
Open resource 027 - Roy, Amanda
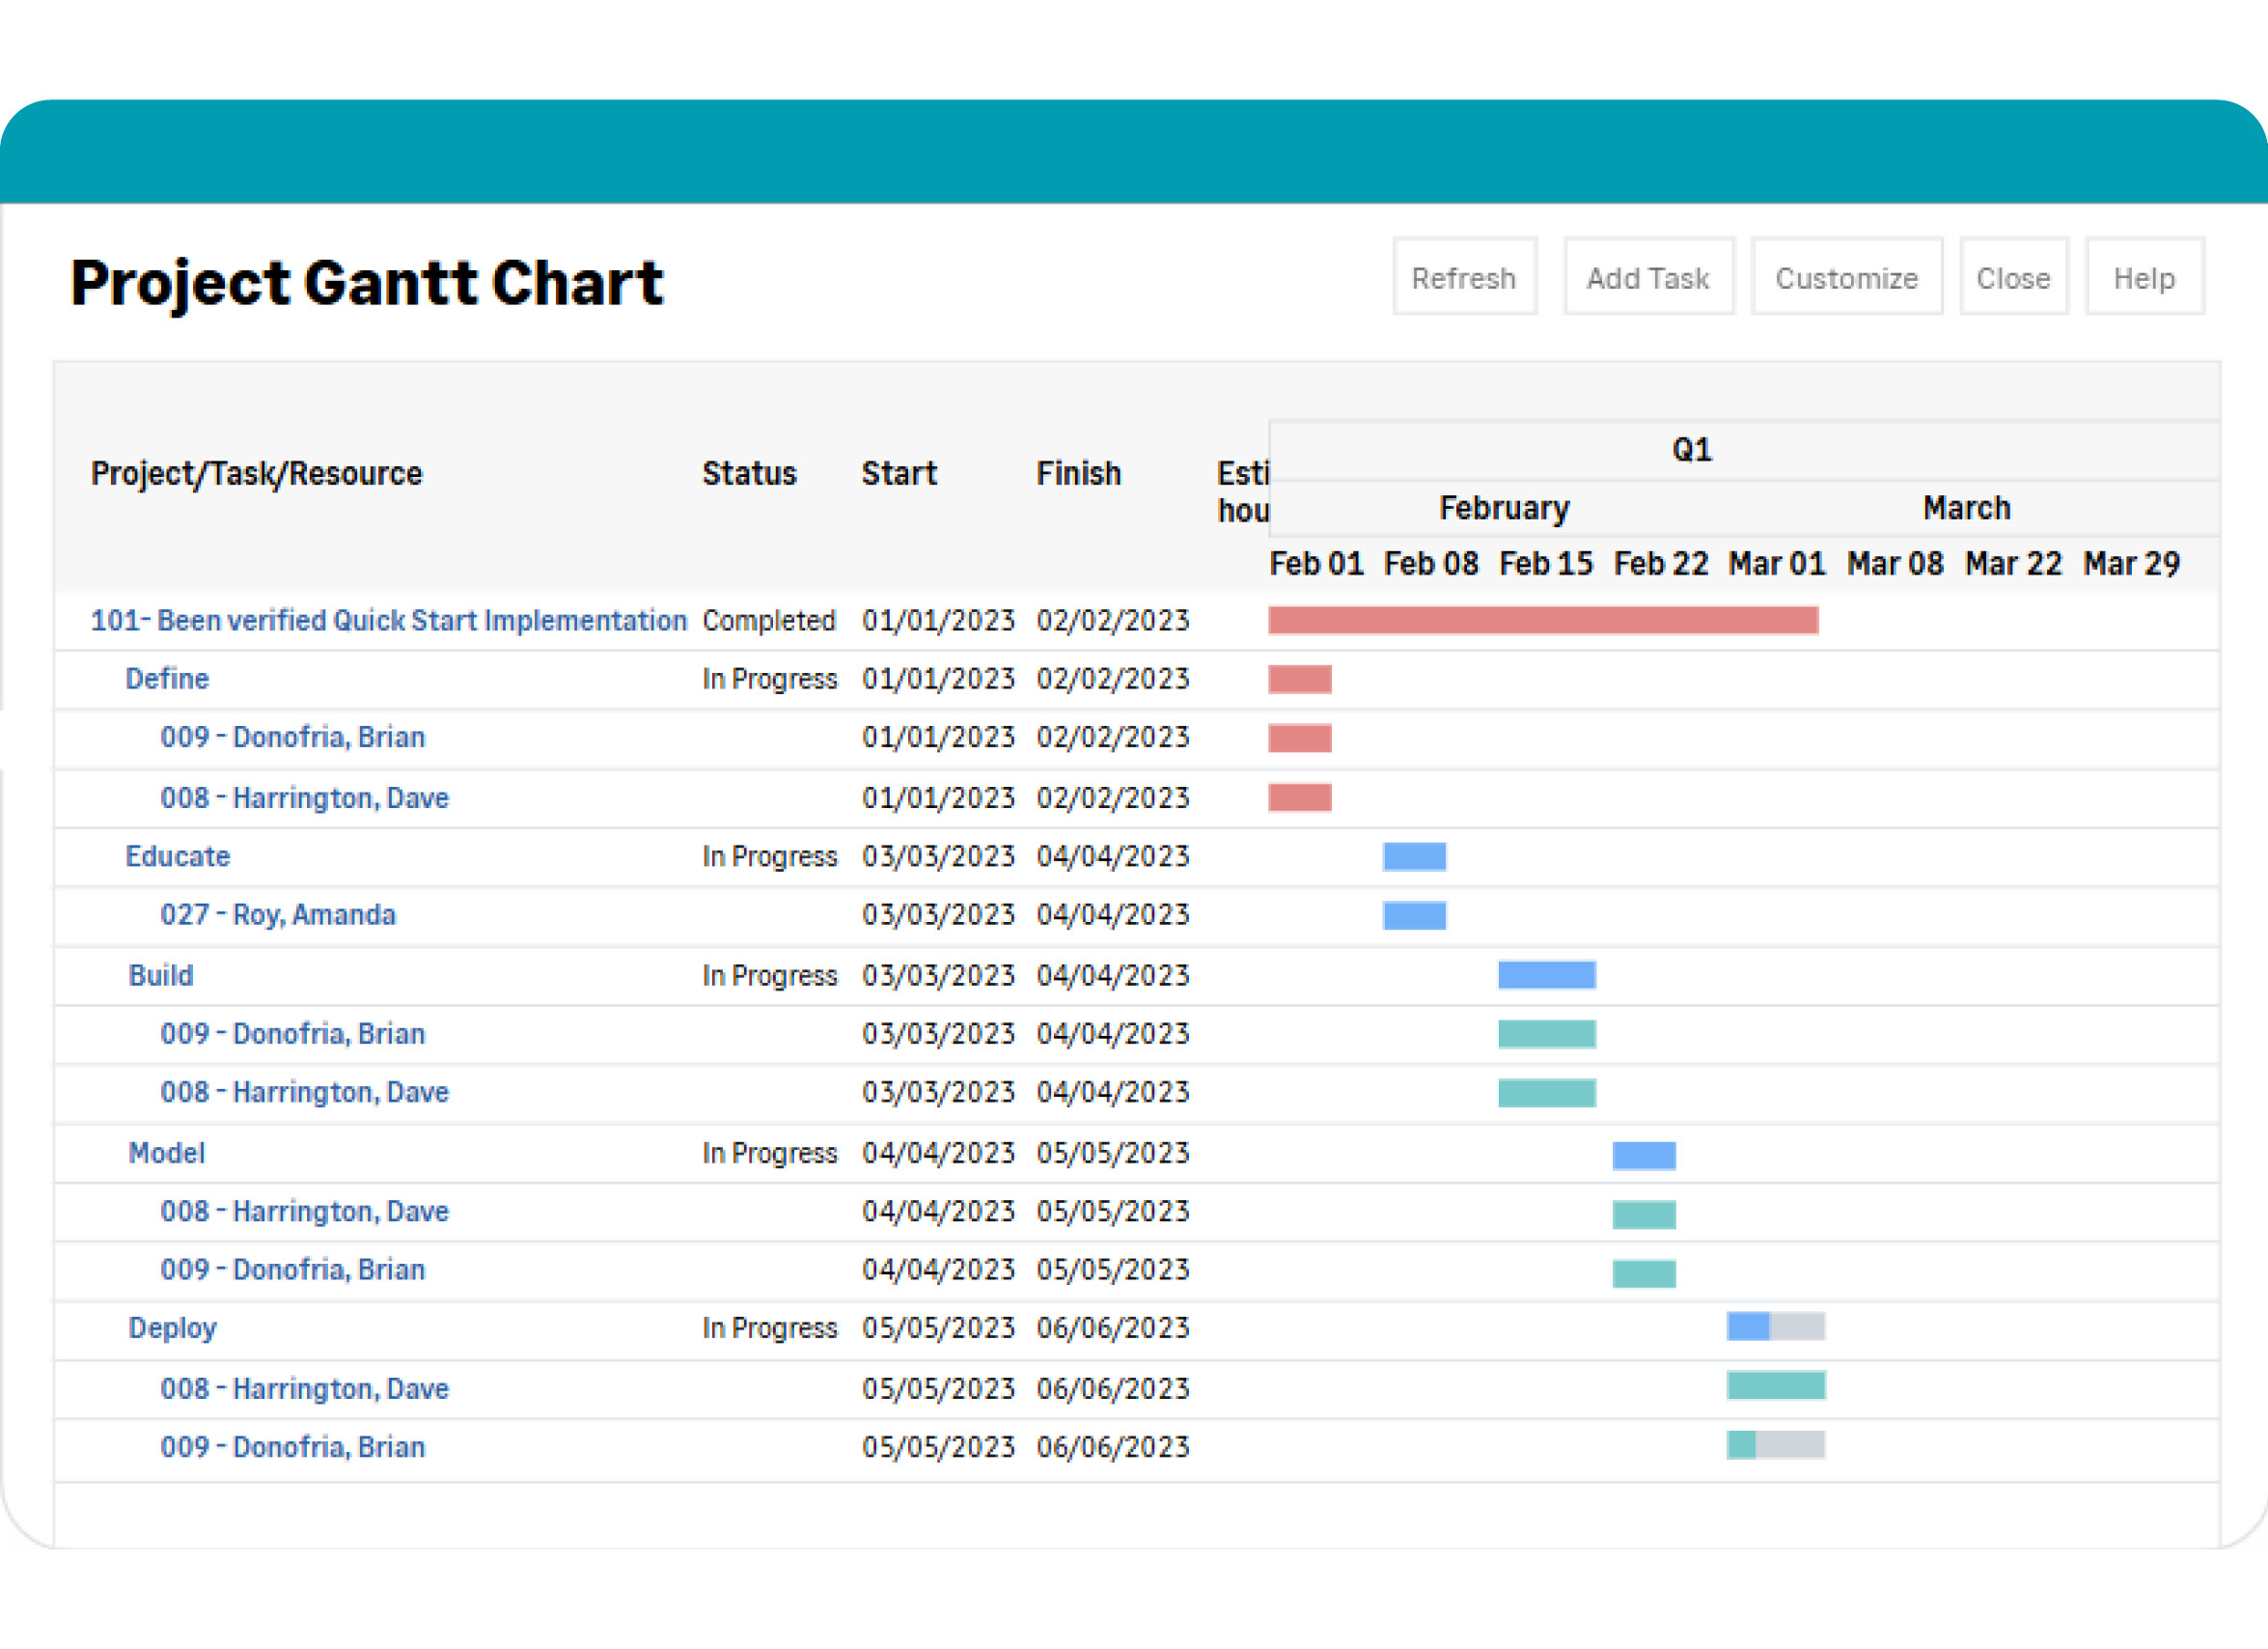(277, 914)
